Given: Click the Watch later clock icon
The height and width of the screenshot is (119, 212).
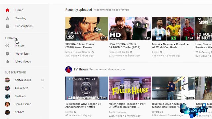Looking at the screenshot, I should point(7,54).
